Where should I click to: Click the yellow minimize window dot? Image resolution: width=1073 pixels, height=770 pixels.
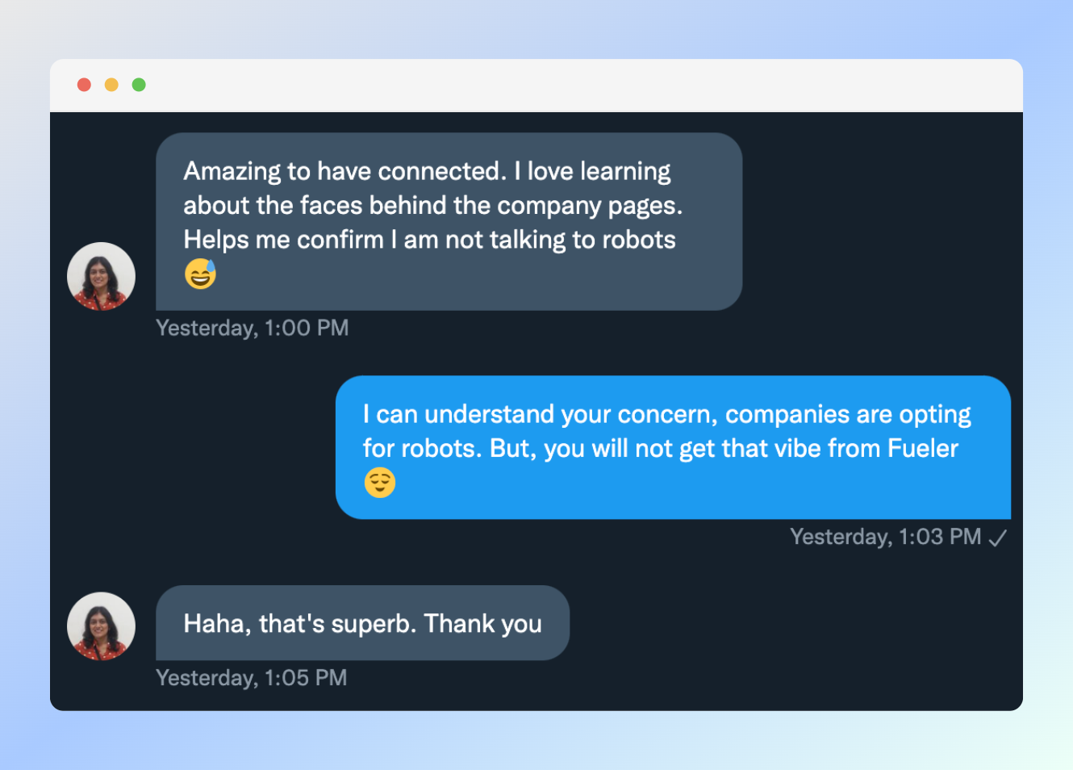click(x=111, y=85)
